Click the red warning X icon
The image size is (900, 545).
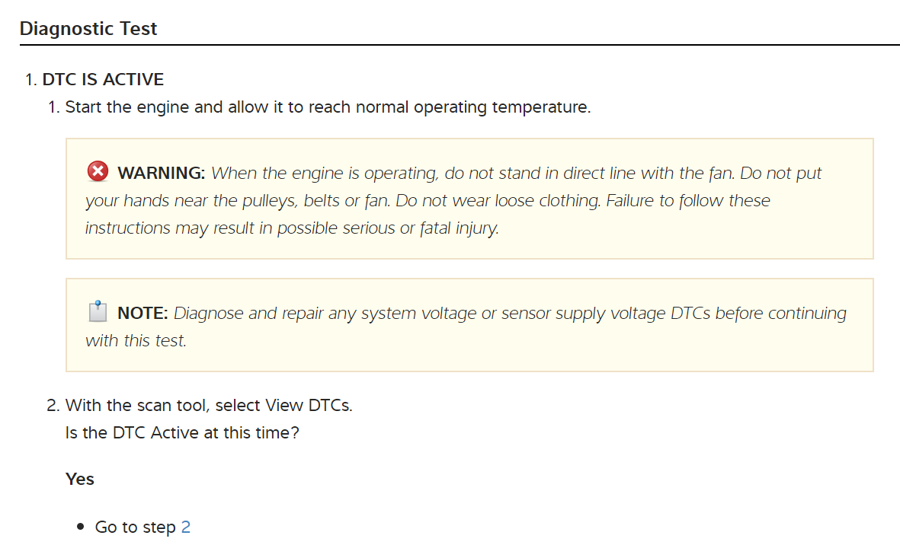click(x=98, y=172)
